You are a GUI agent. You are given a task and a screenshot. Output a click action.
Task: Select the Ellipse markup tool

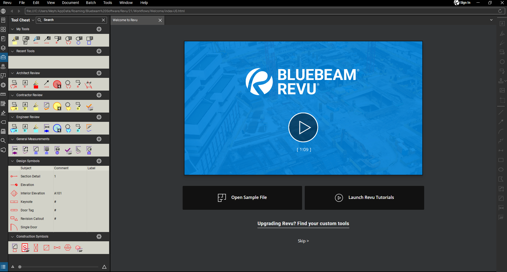tap(501, 169)
